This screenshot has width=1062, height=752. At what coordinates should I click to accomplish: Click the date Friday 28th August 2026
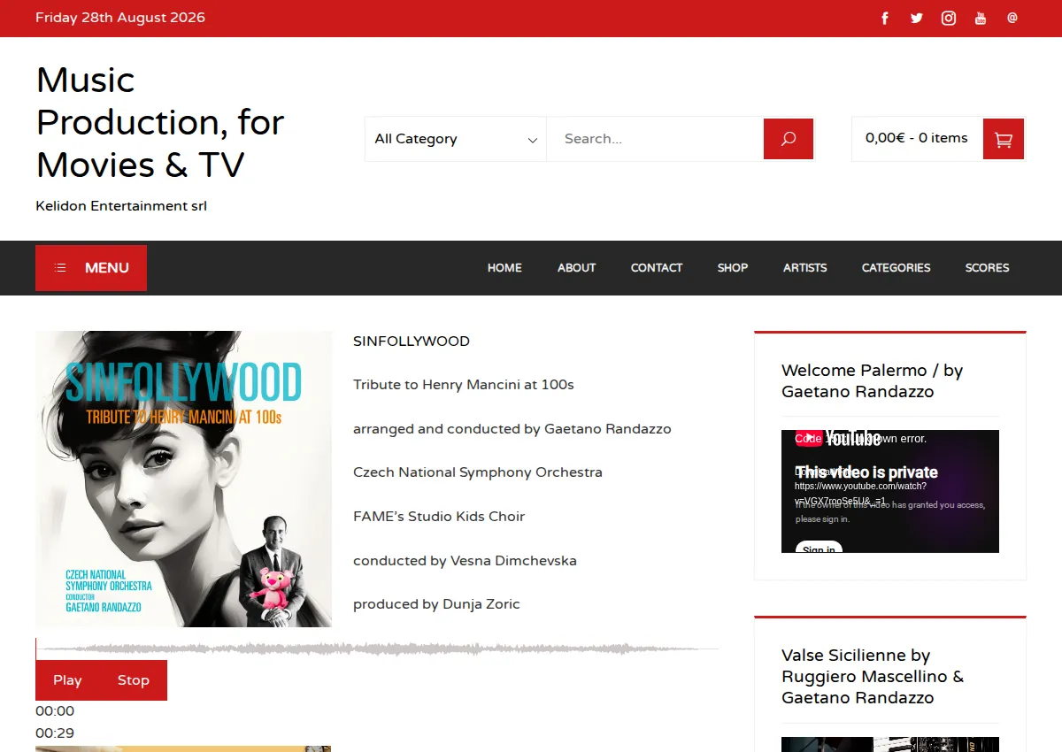[x=120, y=18]
